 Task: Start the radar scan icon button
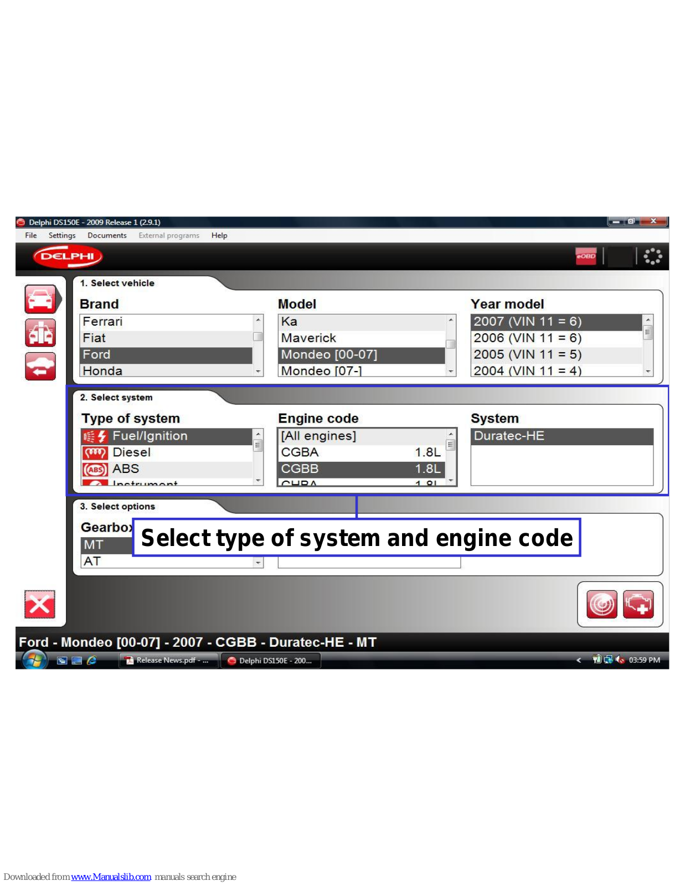pyautogui.click(x=601, y=604)
